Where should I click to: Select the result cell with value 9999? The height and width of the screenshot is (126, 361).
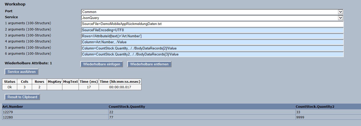[328, 117]
